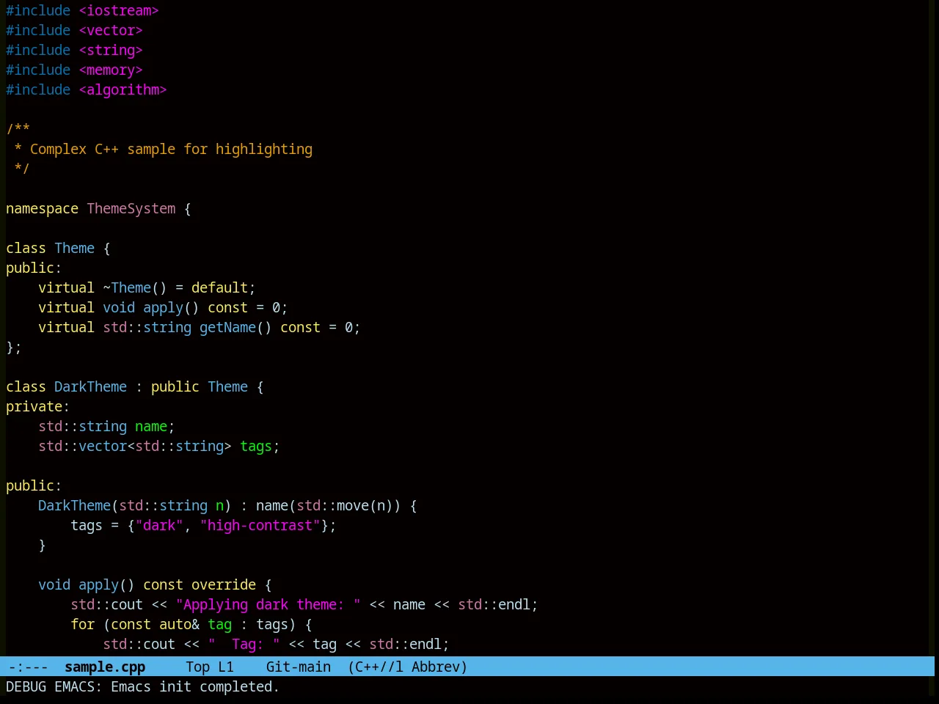The width and height of the screenshot is (939, 704).
Task: Click the closing brace of DarkTheme constructor
Action: point(42,545)
